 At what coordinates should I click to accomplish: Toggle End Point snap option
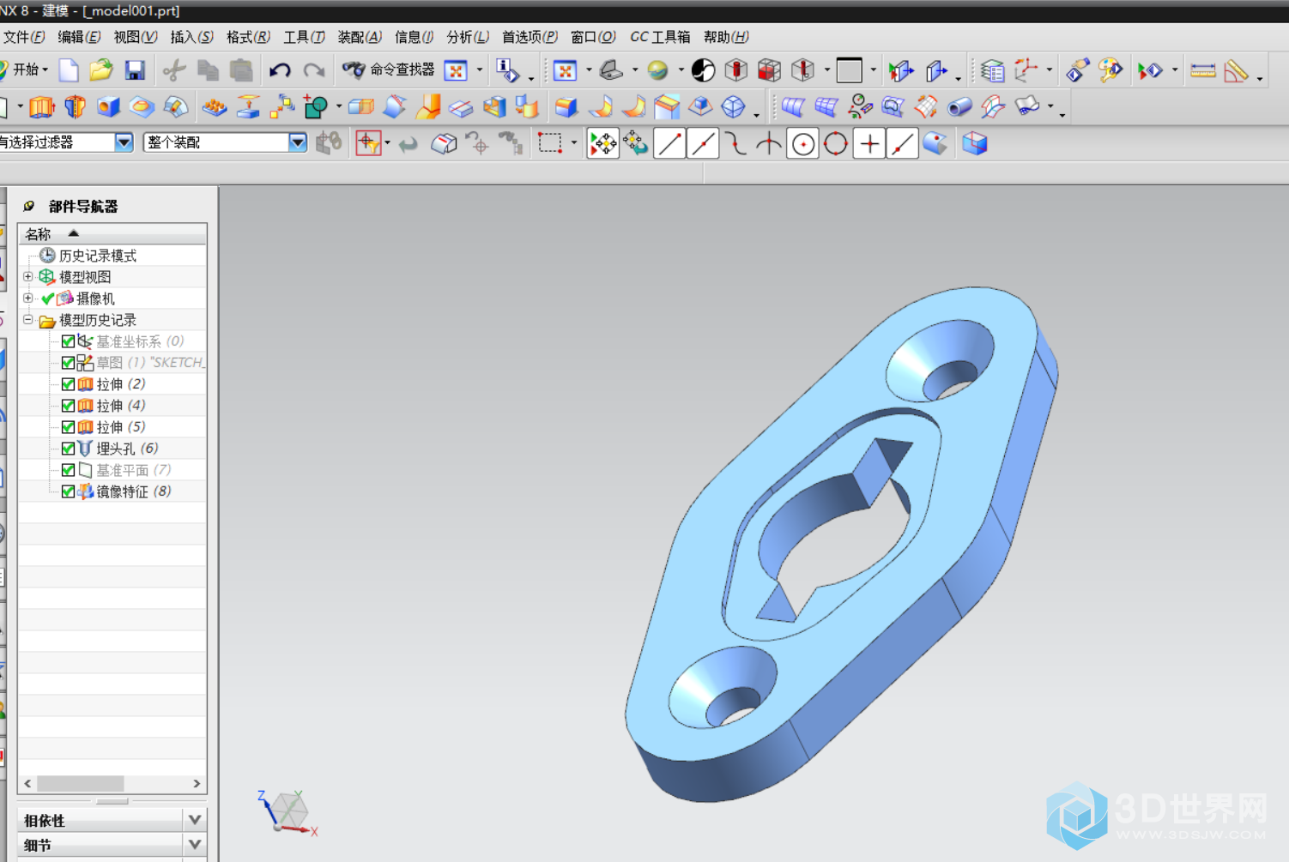click(x=669, y=143)
